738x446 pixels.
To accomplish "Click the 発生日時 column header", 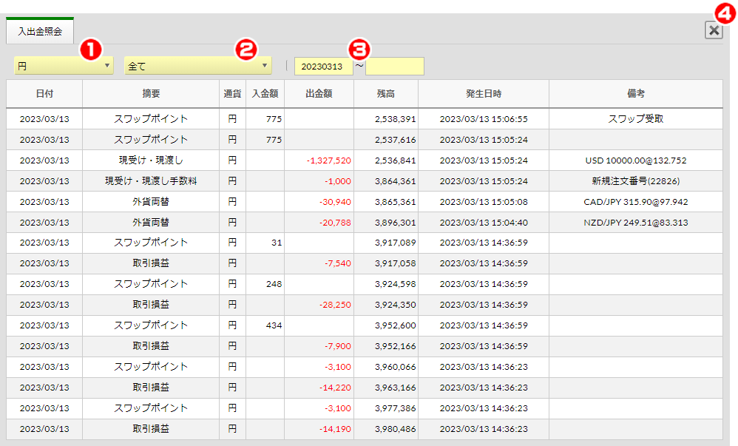I will [484, 94].
